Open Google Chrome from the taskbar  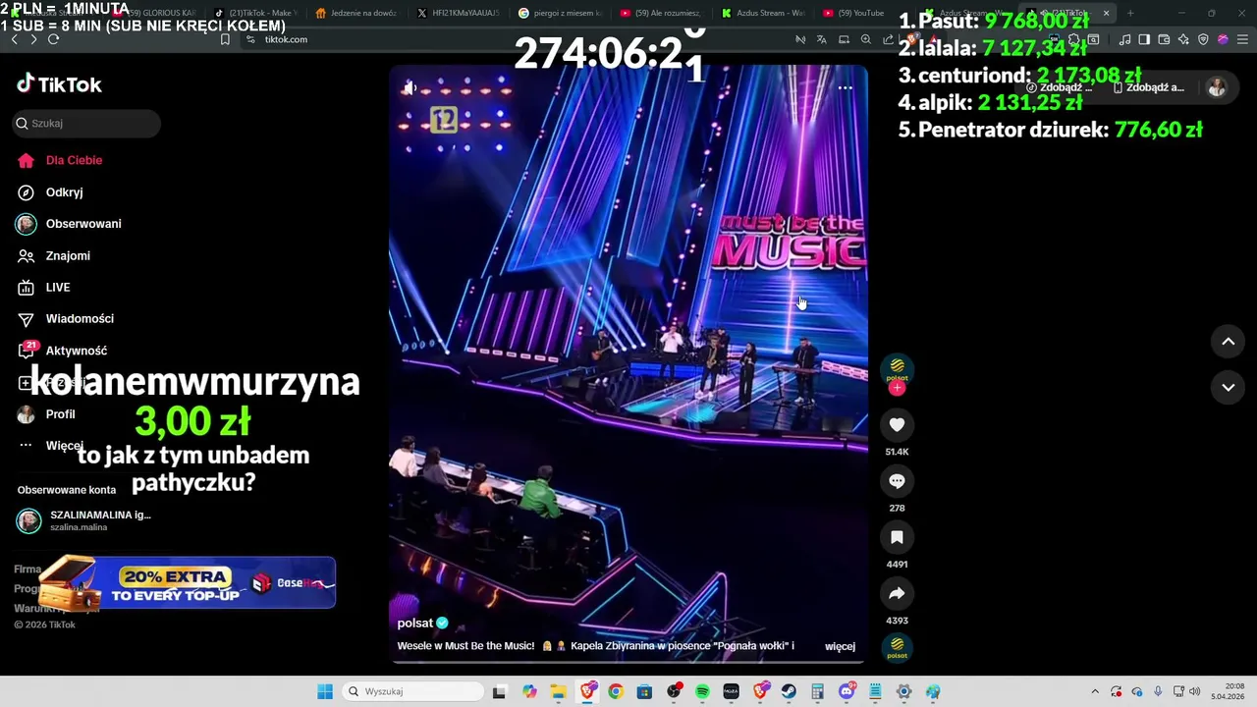[615, 691]
